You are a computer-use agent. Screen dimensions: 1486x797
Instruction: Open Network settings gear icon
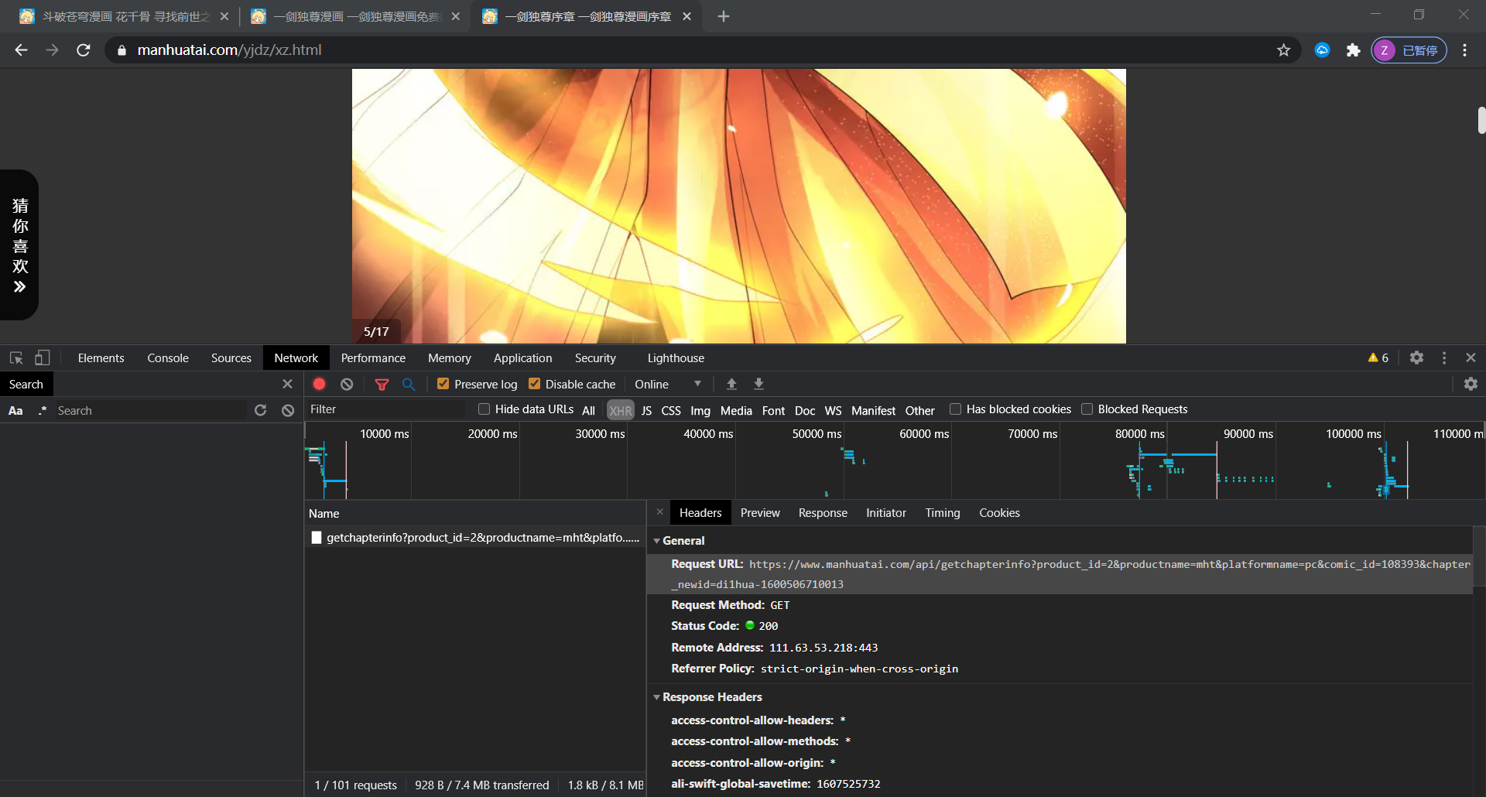1471,384
